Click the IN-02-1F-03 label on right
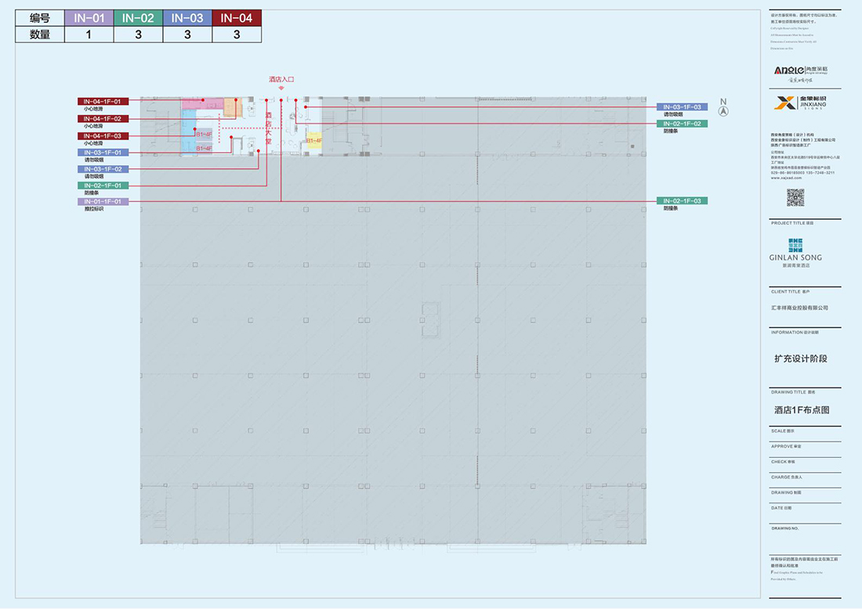This screenshot has height=609, width=862. pos(682,201)
